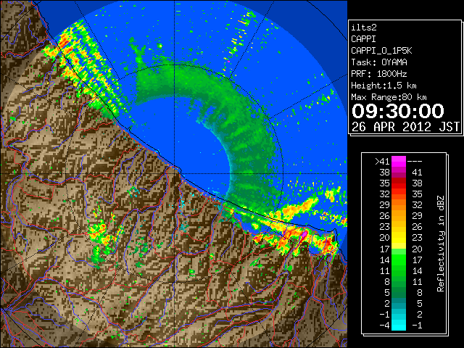The height and width of the screenshot is (348, 464).
Task: Pick the cyan -4 dBZ swatch
Action: (399, 326)
